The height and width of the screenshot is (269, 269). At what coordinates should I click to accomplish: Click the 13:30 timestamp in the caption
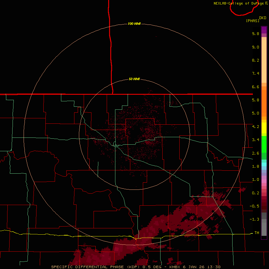click(x=214, y=267)
